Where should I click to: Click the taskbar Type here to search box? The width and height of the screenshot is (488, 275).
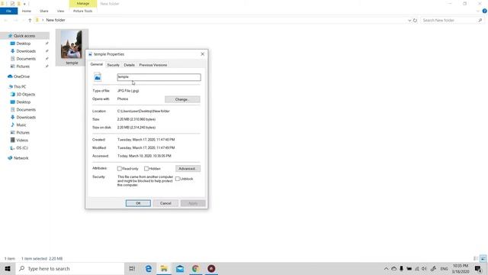point(70,268)
